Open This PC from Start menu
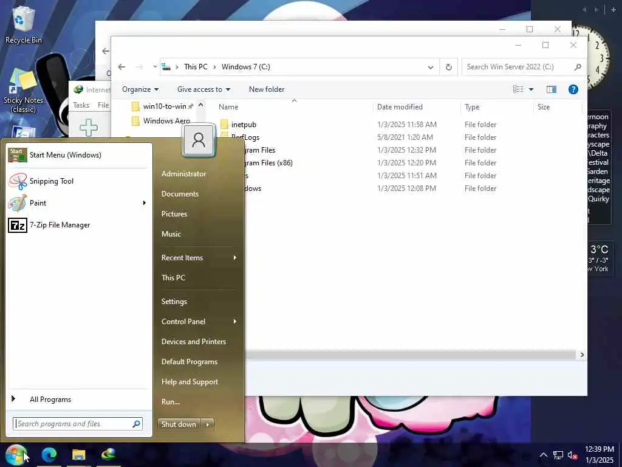The height and width of the screenshot is (467, 622). tap(173, 277)
